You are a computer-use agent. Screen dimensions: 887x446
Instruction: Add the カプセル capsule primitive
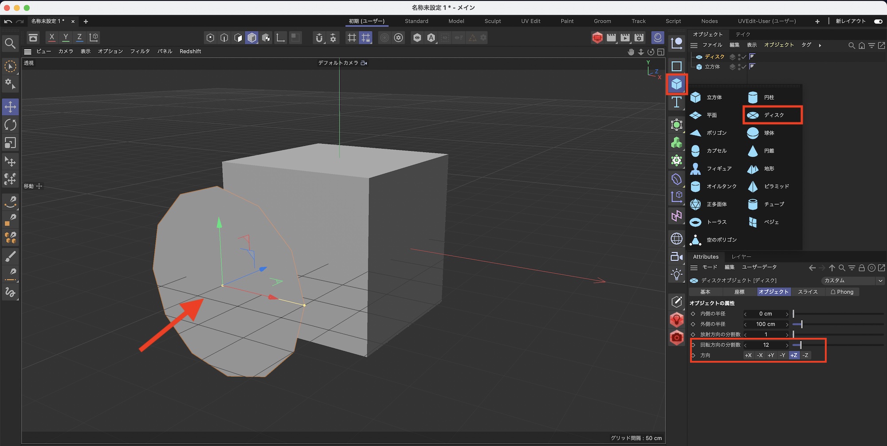(x=695, y=151)
